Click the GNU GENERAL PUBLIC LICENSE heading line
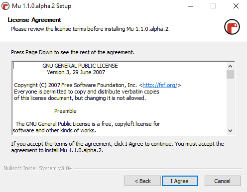 click(80, 66)
